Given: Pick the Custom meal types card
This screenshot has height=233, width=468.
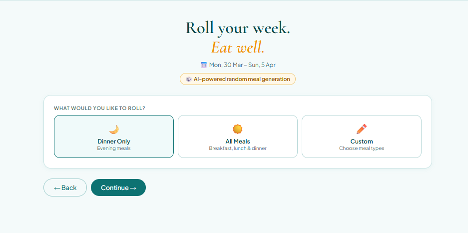Looking at the screenshot, I should coord(362,136).
